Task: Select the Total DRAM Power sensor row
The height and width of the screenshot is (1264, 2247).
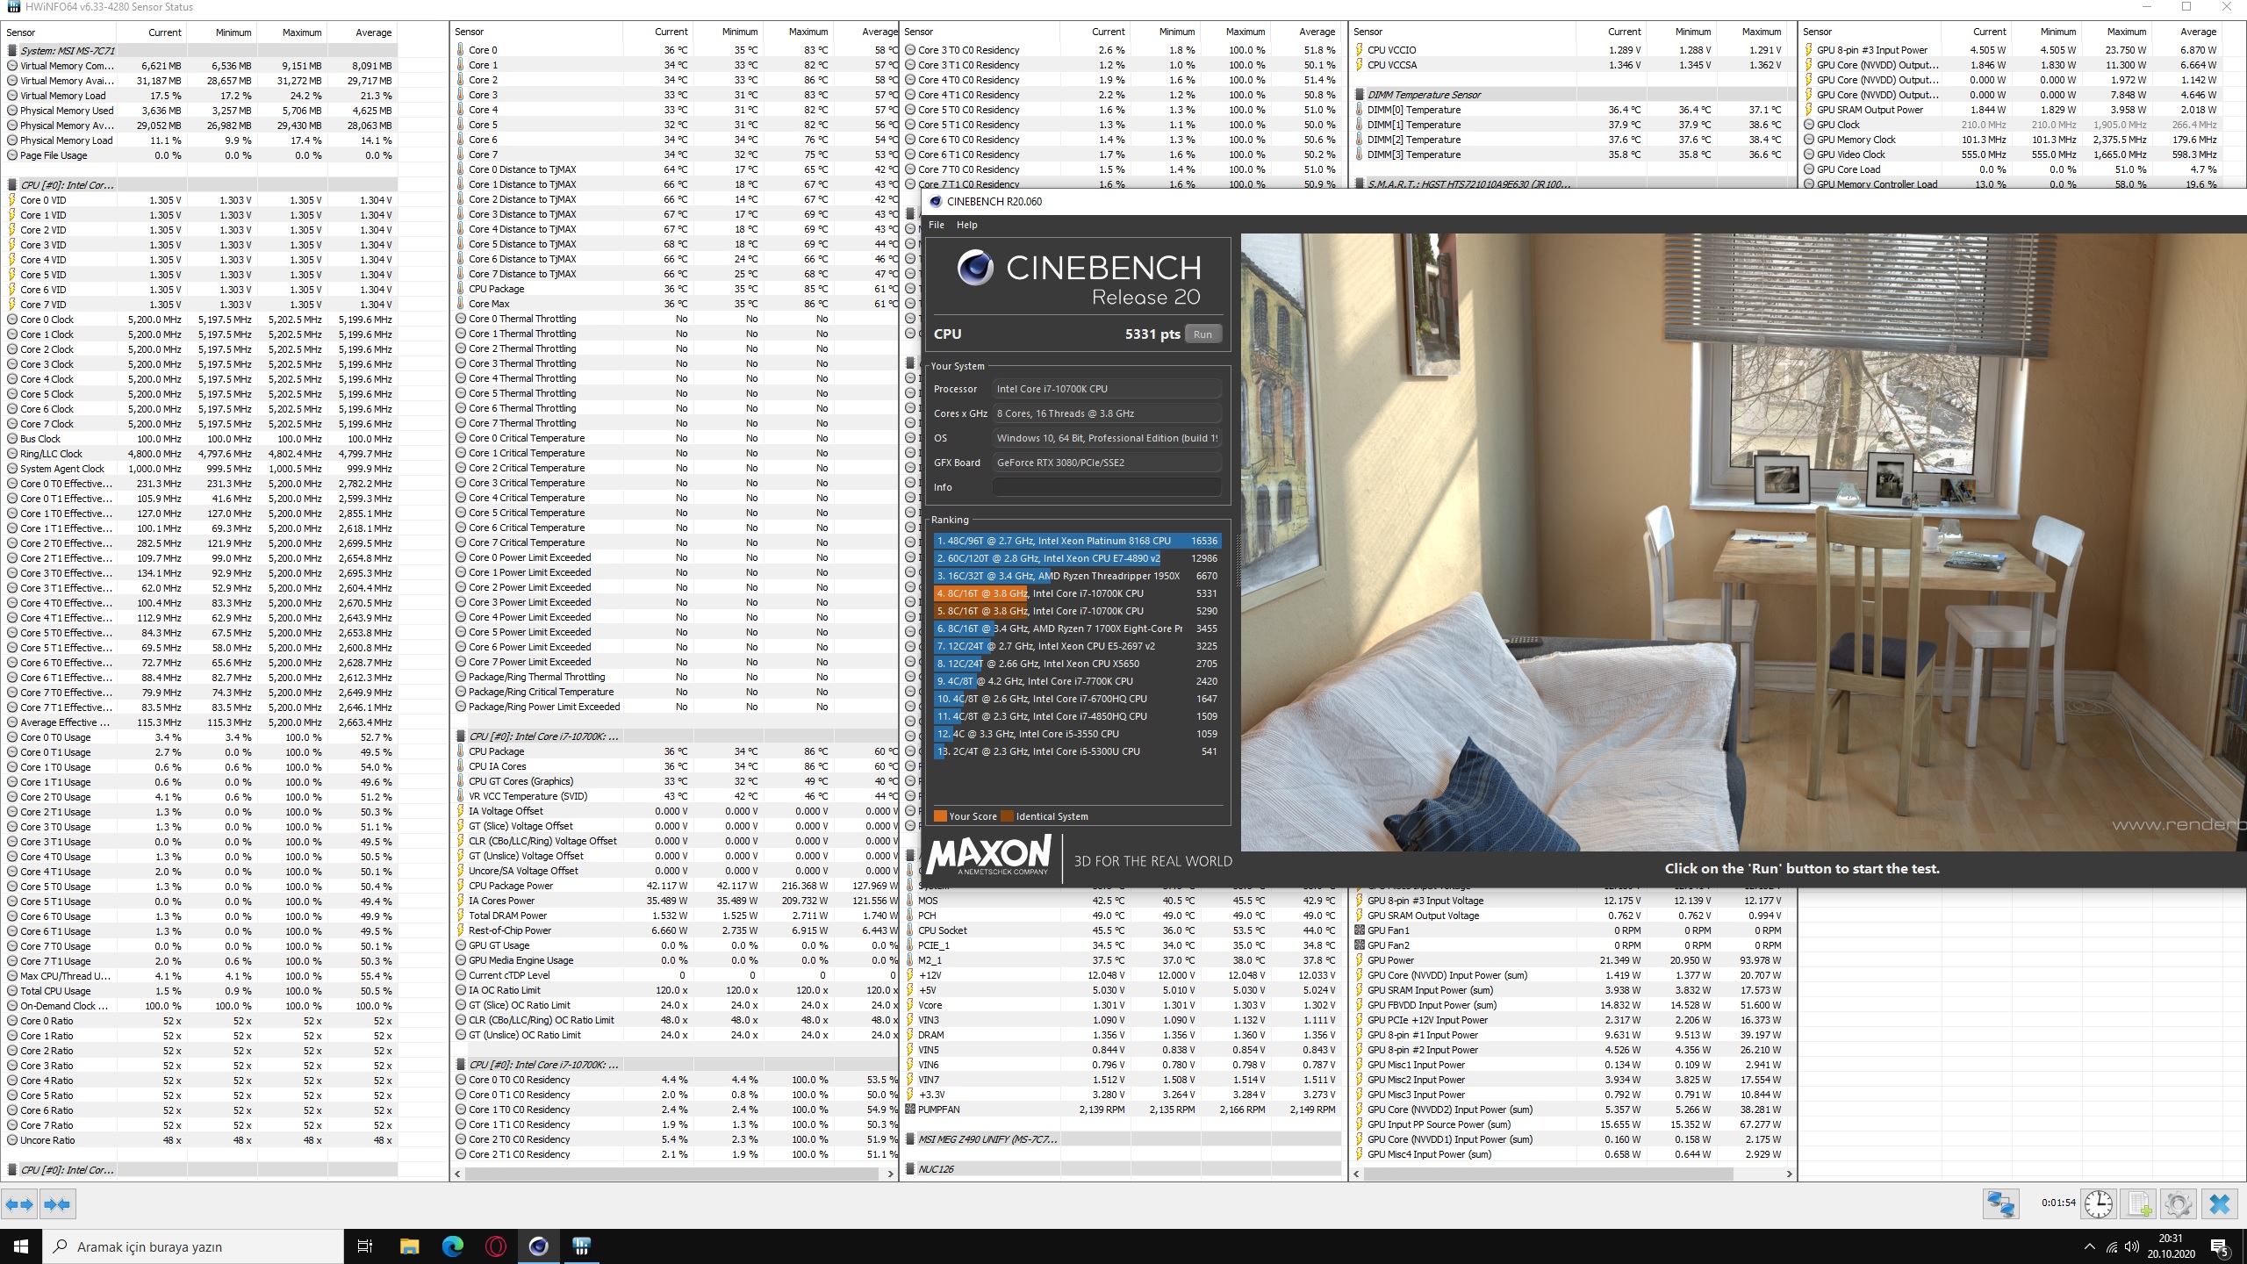Action: (676, 916)
